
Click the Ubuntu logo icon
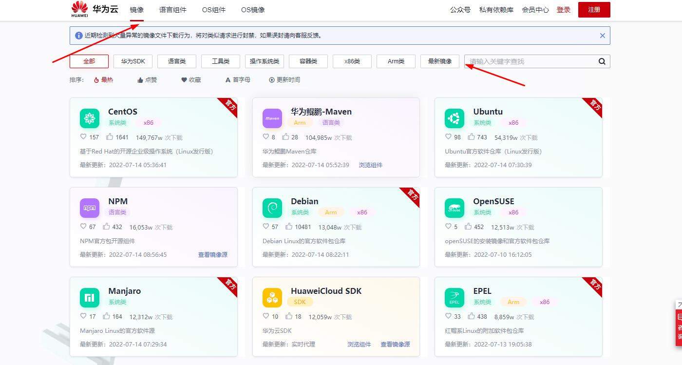pyautogui.click(x=455, y=118)
